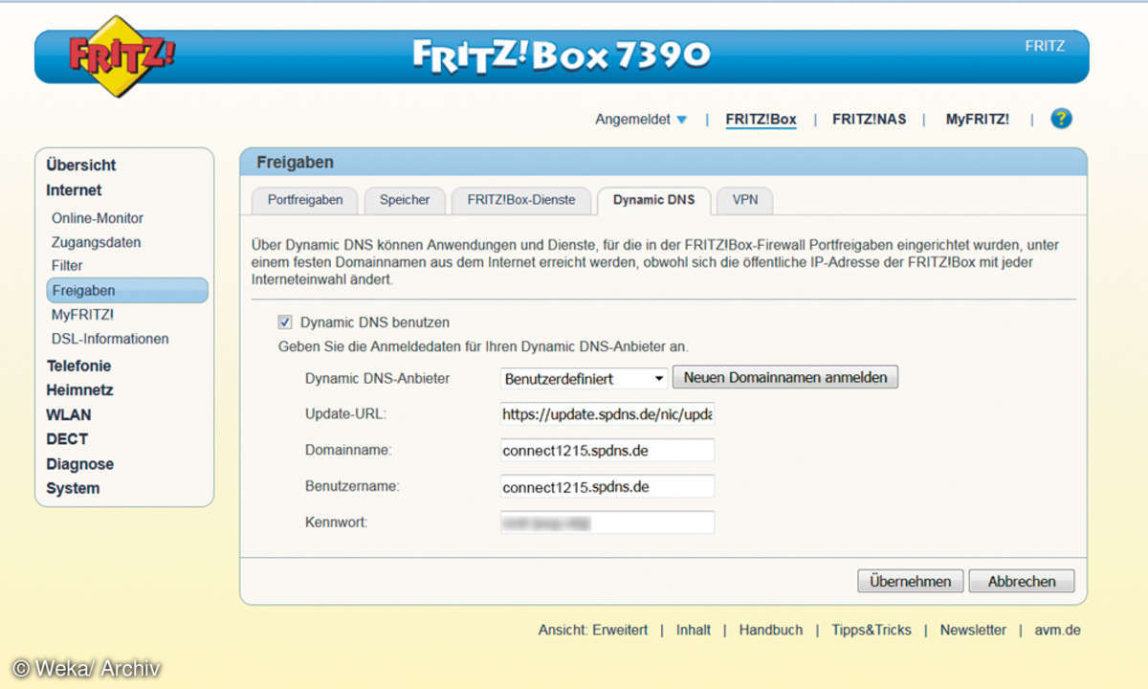Focus the Update-URL input field
1148x689 pixels.
pos(607,414)
